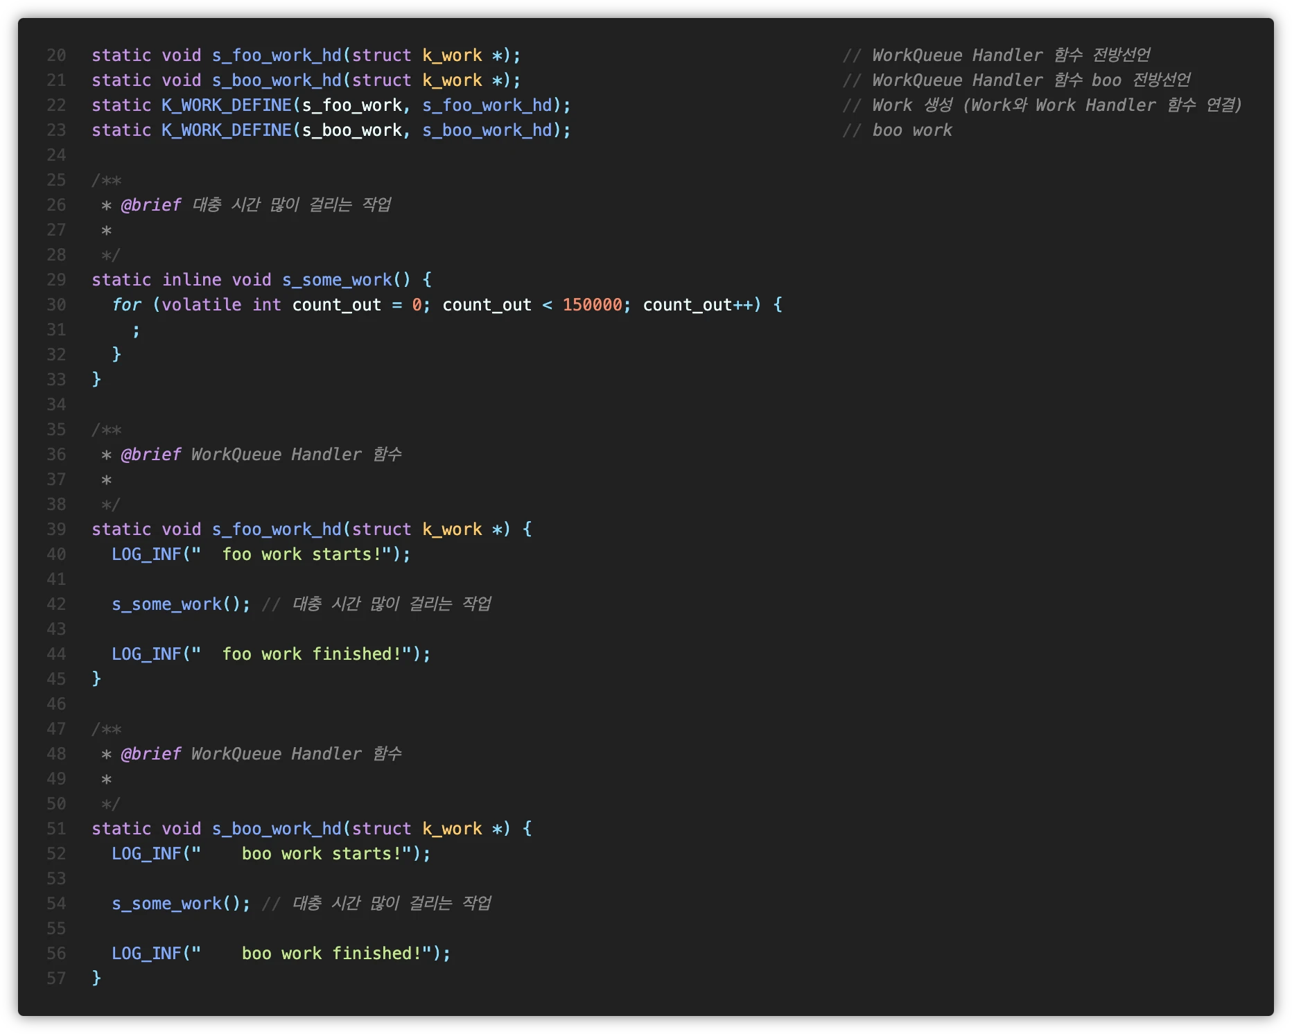
Task: Click the for keyword on line 30
Action: 126,305
